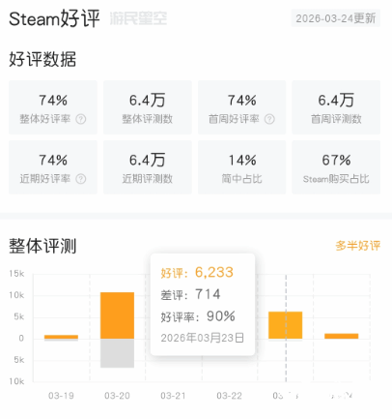The image size is (392, 419).
Task: Select the 首周评测数 6.4万 card
Action: tap(336, 107)
